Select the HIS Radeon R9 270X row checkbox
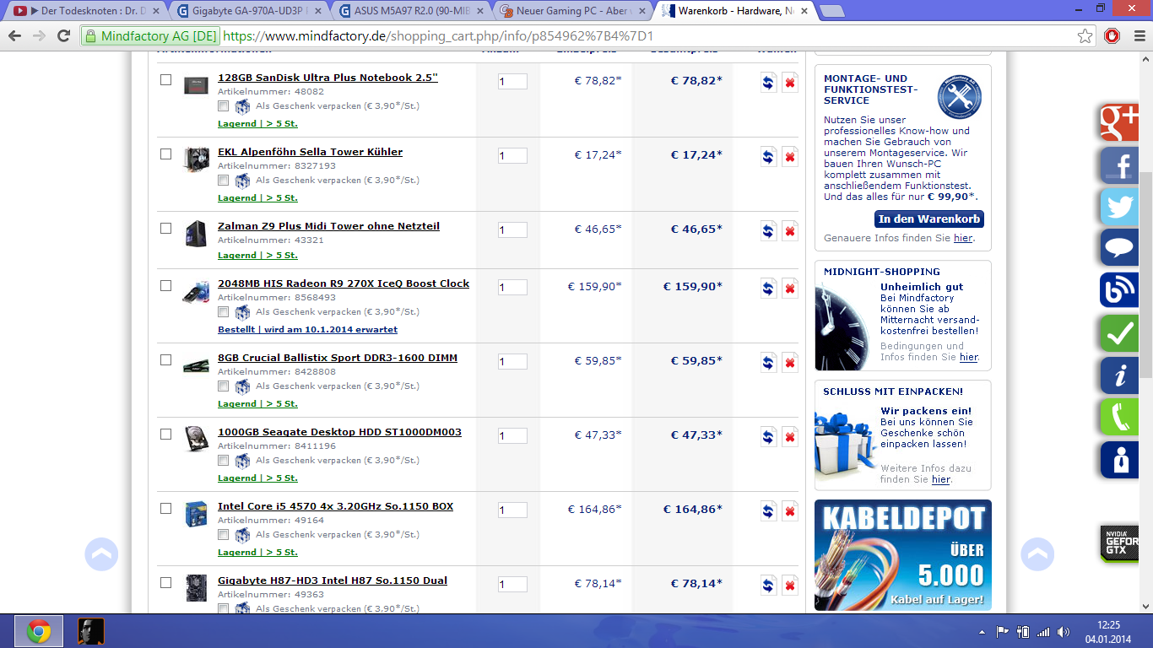Viewport: 1153px width, 648px height. pos(165,286)
